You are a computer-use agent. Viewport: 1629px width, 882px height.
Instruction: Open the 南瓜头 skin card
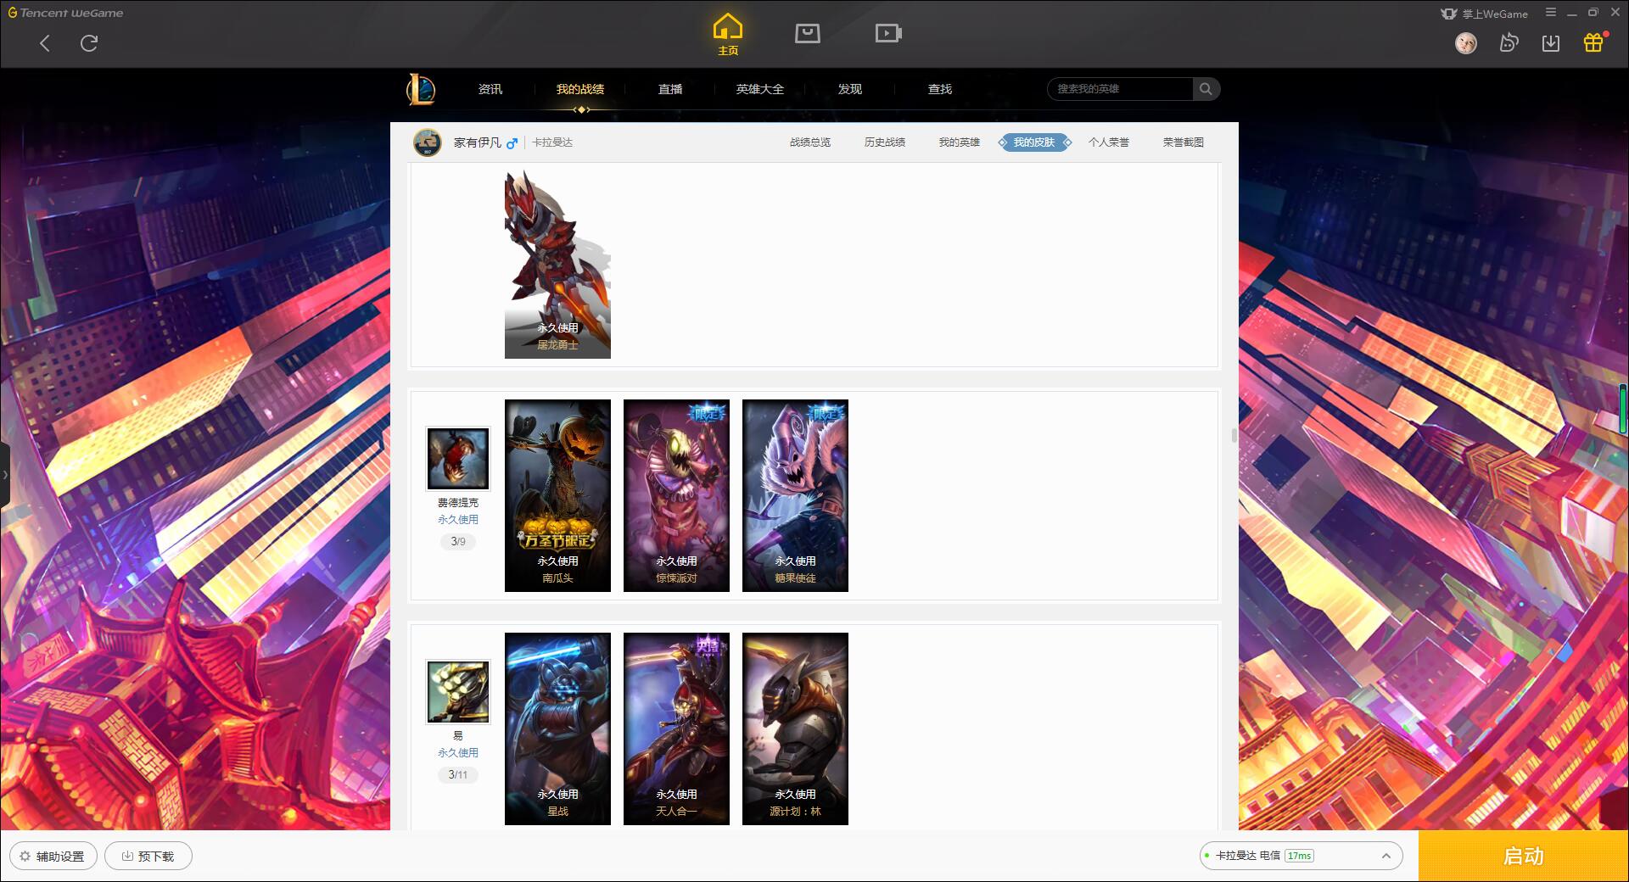coord(557,495)
